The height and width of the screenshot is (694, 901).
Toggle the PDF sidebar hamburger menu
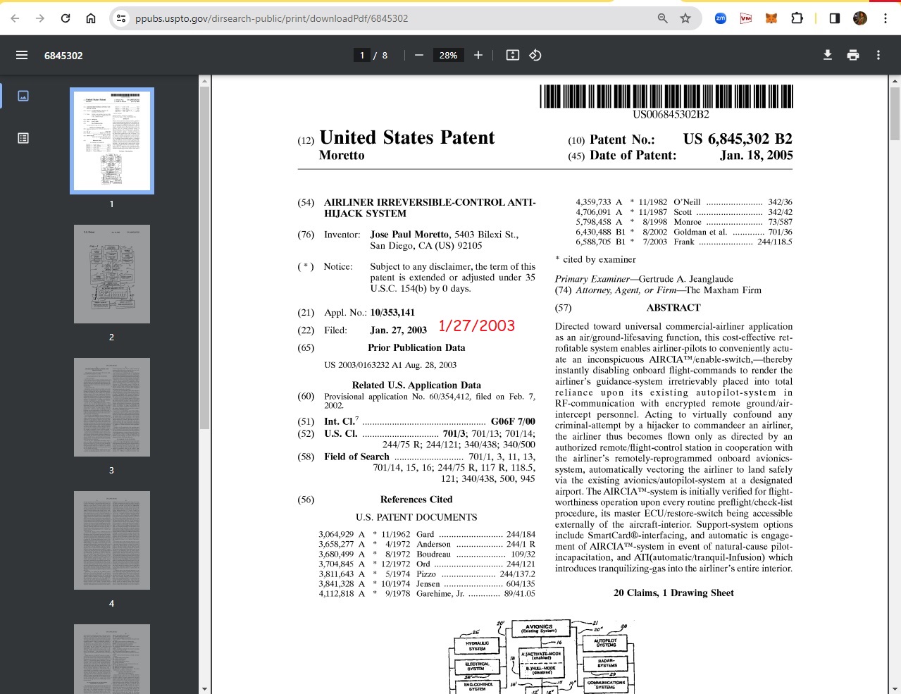[x=22, y=55]
